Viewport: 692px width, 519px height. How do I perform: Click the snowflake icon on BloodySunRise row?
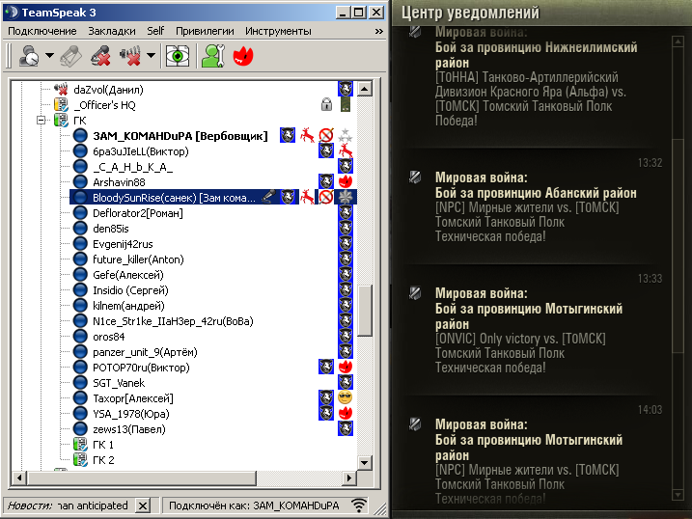346,197
